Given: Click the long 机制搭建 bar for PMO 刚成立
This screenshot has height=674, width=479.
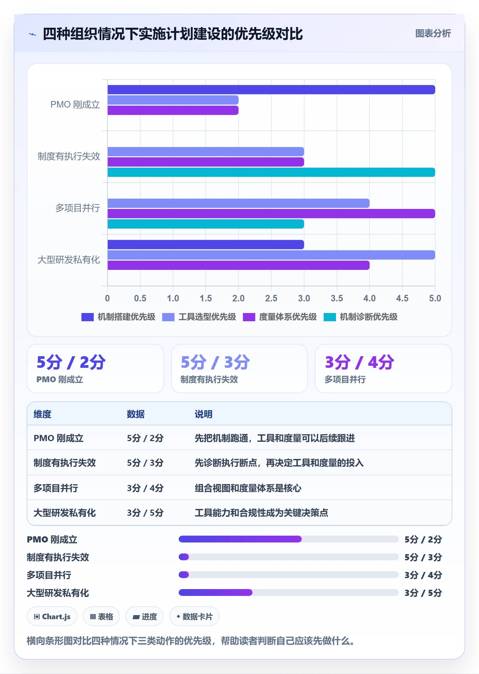Looking at the screenshot, I should click(x=271, y=90).
